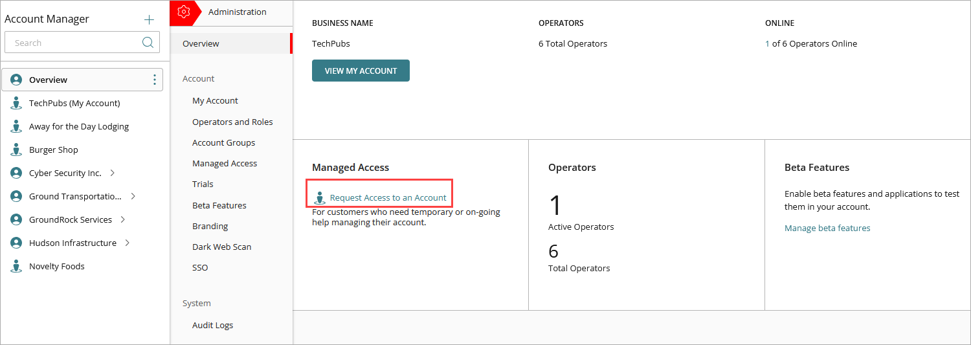971x345 pixels.
Task: Expand the Hudson Infrastructure chevron
Action: (x=127, y=243)
